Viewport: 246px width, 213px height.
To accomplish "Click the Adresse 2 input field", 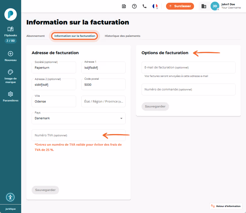I will coord(54,84).
